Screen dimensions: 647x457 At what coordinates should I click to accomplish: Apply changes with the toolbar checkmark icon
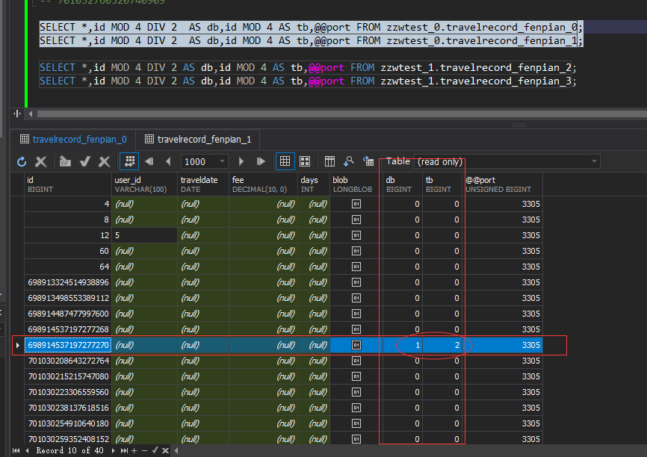85,162
